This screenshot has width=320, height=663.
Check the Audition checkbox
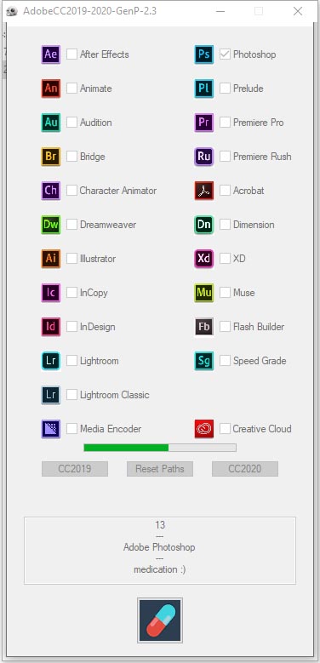(71, 123)
